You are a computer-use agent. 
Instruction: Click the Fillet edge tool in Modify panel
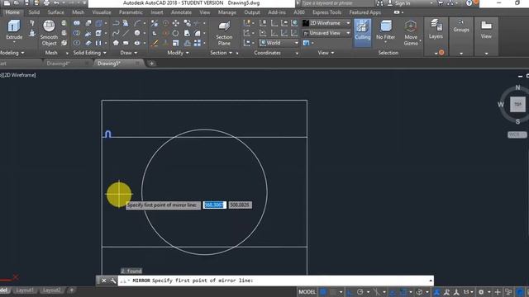198,33
